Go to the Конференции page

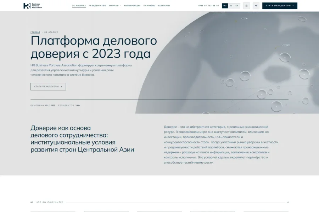(x=132, y=6)
